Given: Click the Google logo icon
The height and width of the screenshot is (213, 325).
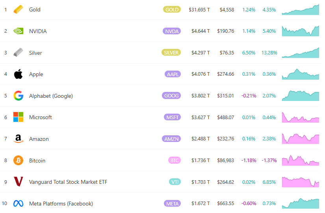Looking at the screenshot, I should point(18,96).
